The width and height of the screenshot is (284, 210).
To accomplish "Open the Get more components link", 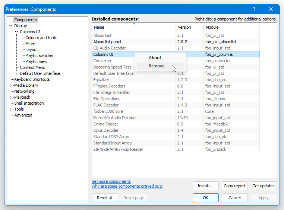I will pyautogui.click(x=111, y=181).
